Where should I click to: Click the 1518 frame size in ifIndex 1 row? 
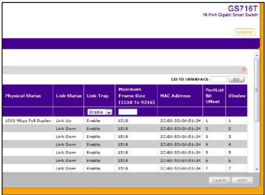point(123,121)
